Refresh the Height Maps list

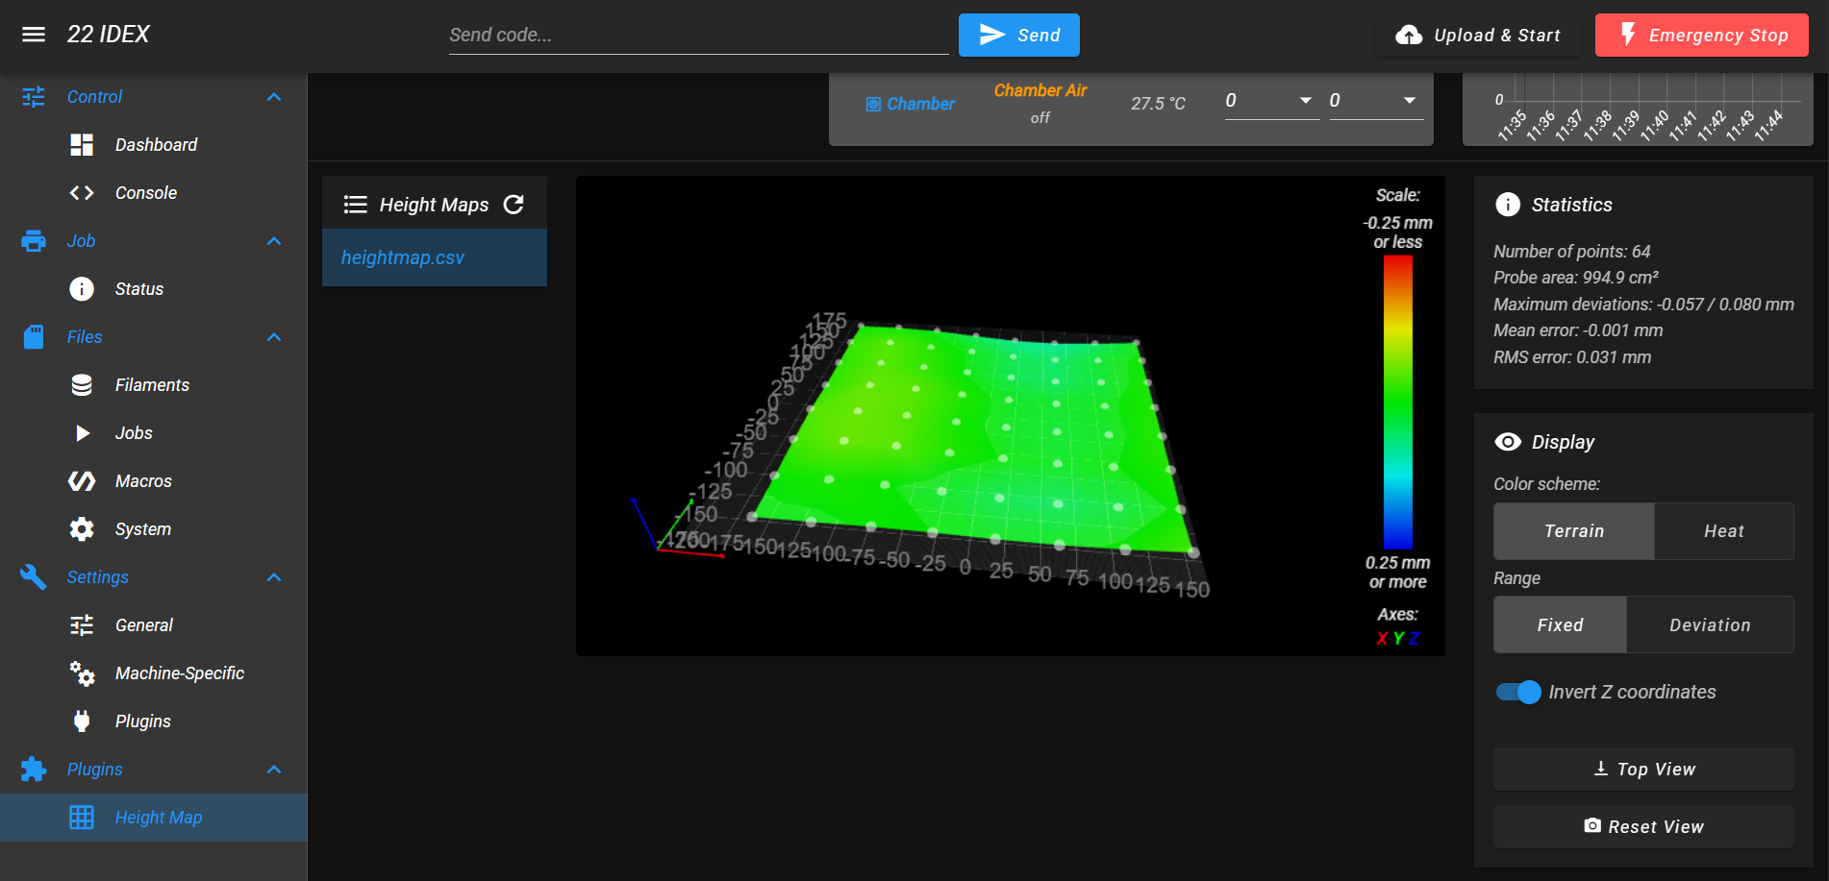[514, 205]
